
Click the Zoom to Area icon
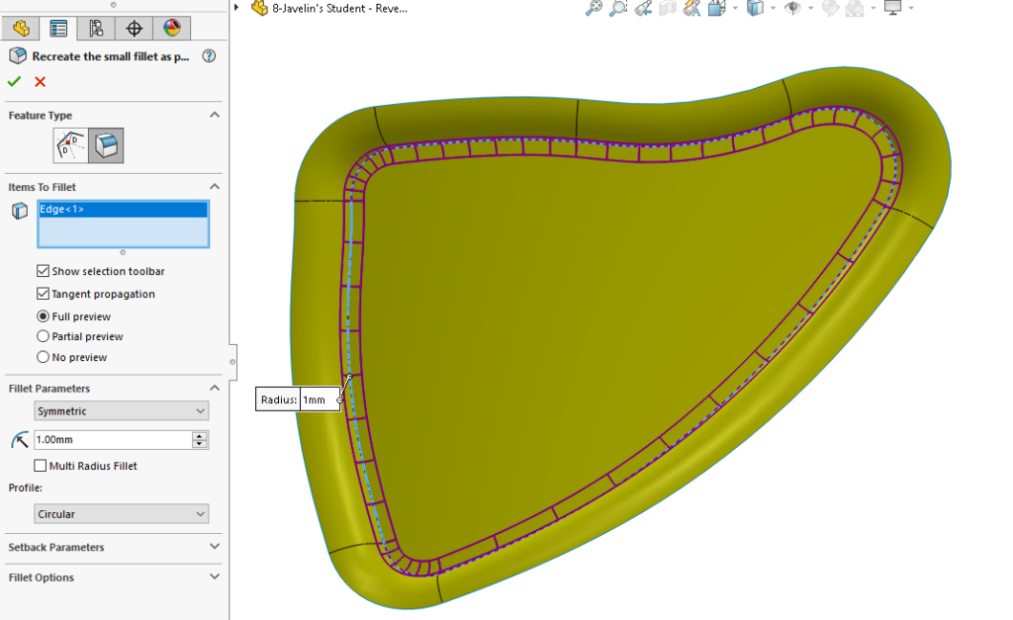coord(618,8)
